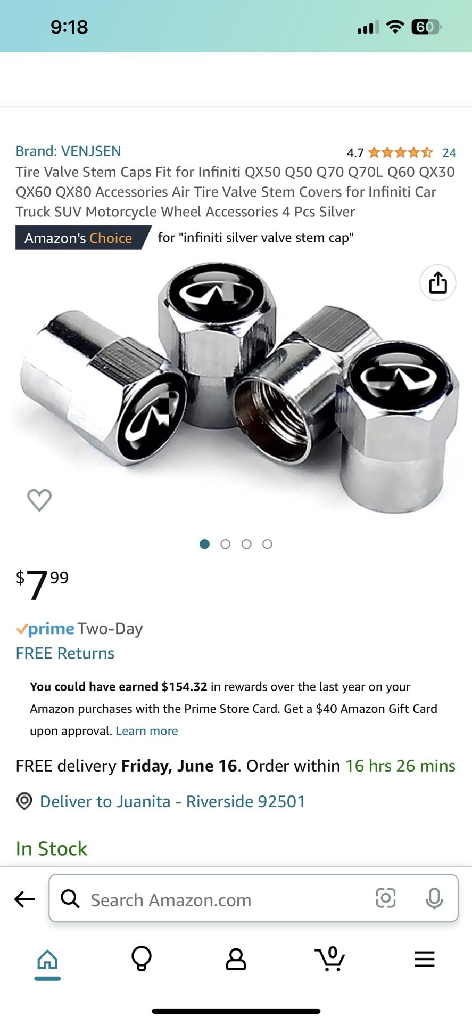Select the fourth image carousel dot
This screenshot has height=1023, width=472.
click(268, 544)
